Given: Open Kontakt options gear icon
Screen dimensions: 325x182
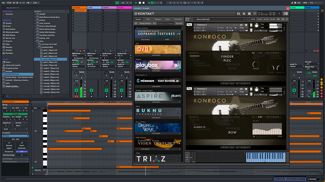Looking at the screenshot, I should pyautogui.click(x=244, y=13).
